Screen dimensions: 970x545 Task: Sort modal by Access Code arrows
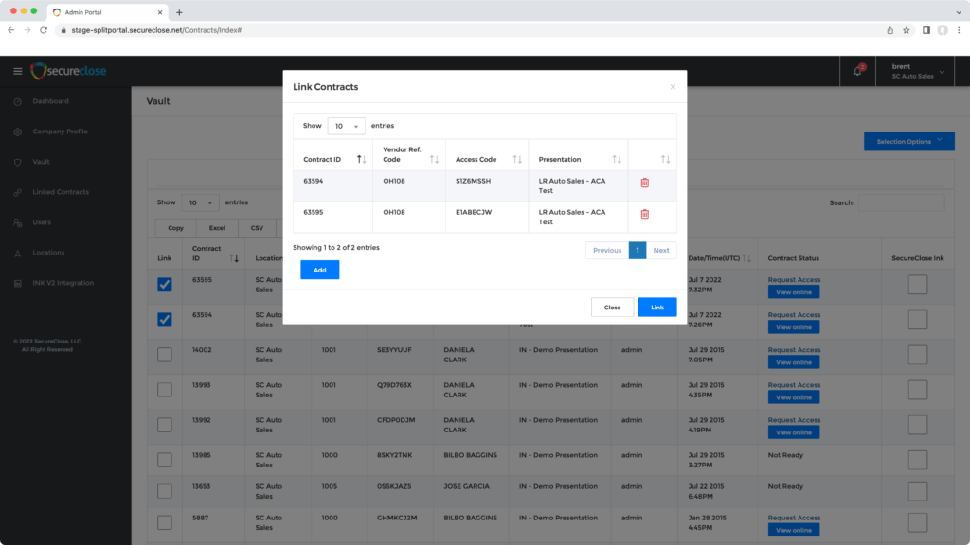[517, 159]
